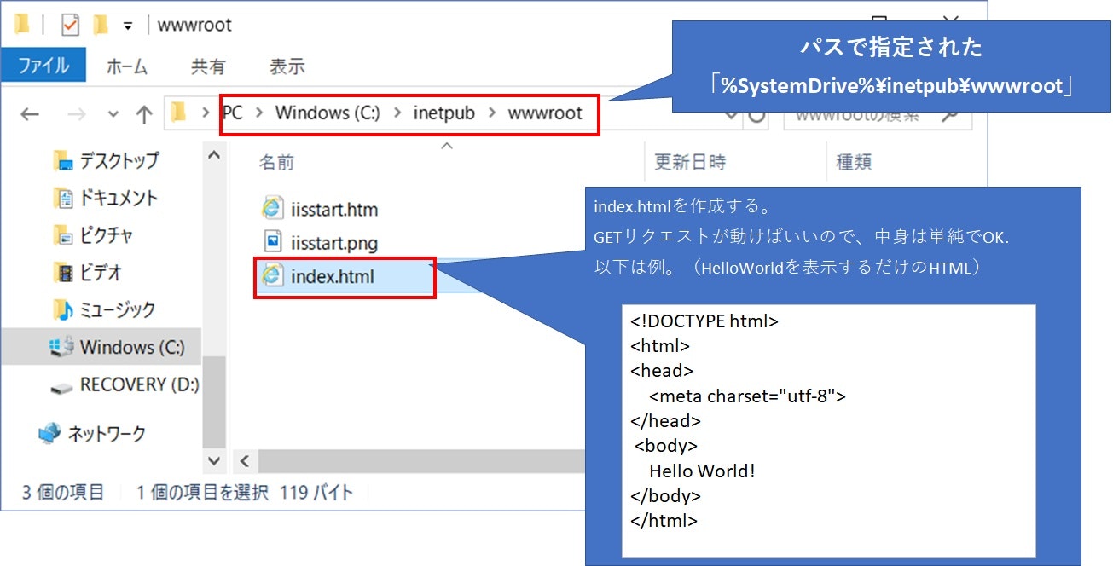1113x566 pixels.
Task: Click Windows (C:) in the address breadcrumb
Action: pyautogui.click(x=328, y=113)
